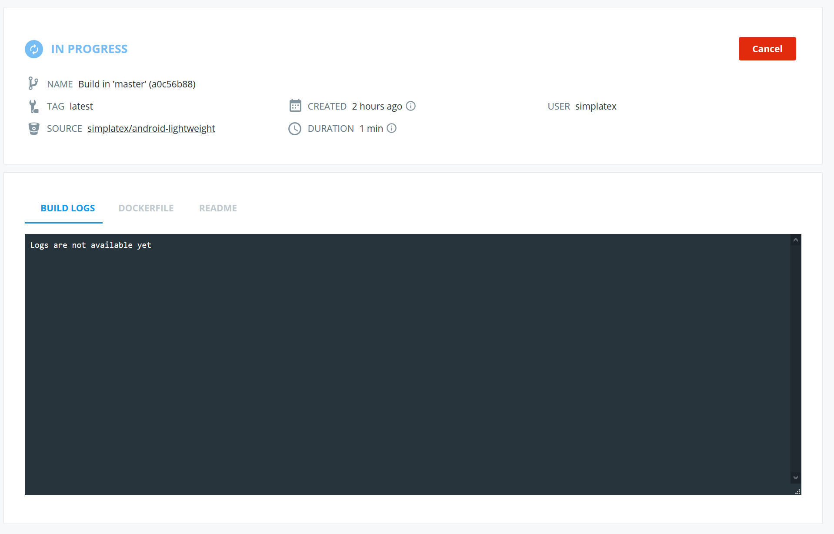Open the simplatex/android-lightweight source link
Screen dimensions: 834x534
click(x=151, y=129)
